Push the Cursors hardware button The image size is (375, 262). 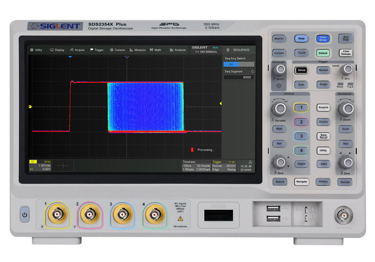pos(279,53)
